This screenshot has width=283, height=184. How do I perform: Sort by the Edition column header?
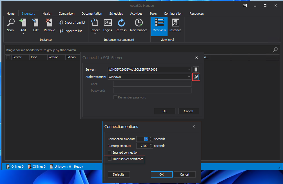coord(73,57)
